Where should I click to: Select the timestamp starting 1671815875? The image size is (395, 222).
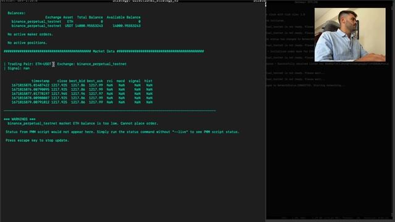click(30, 85)
